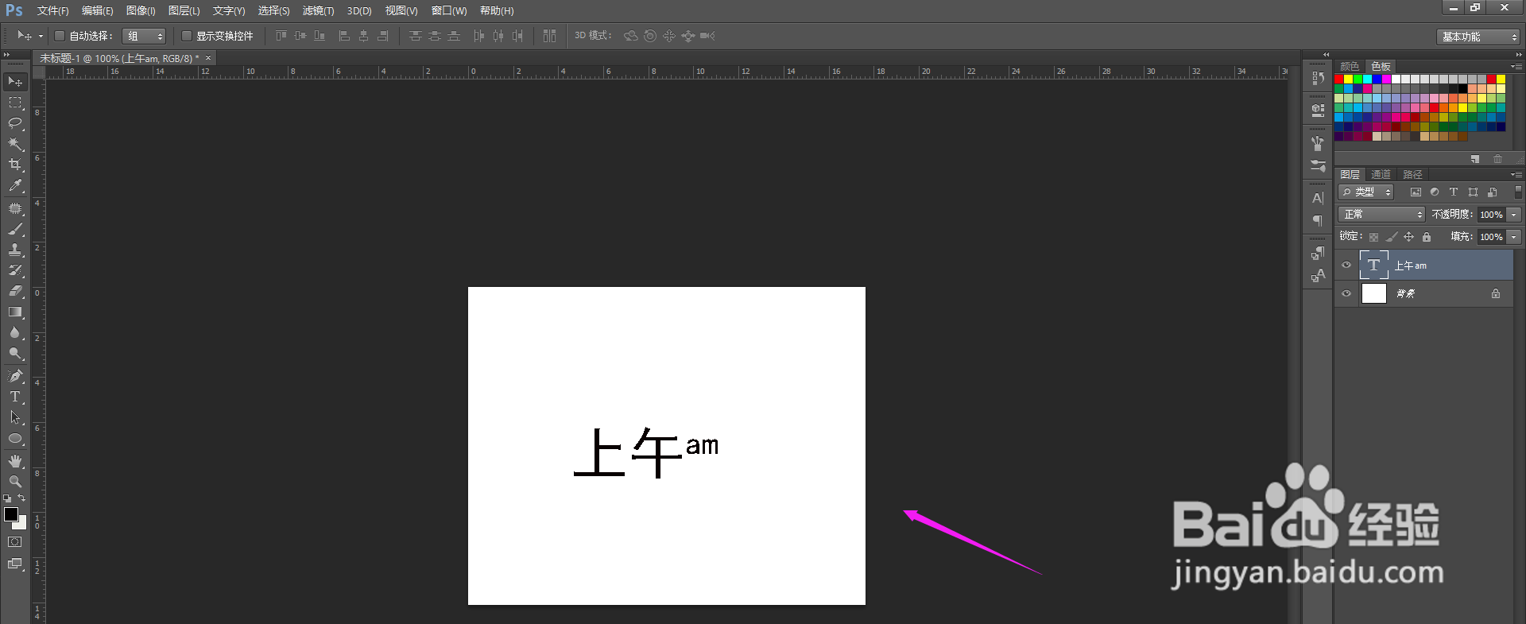The image size is (1526, 624).
Task: Select the Lasso tool
Action: (15, 123)
